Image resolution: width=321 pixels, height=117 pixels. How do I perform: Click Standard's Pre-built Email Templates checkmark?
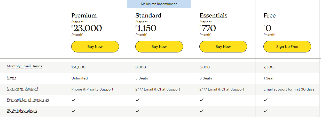tap(138, 100)
